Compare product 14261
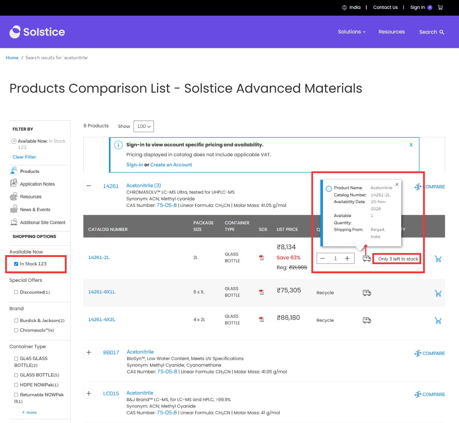Image resolution: width=459 pixels, height=423 pixels. point(429,187)
